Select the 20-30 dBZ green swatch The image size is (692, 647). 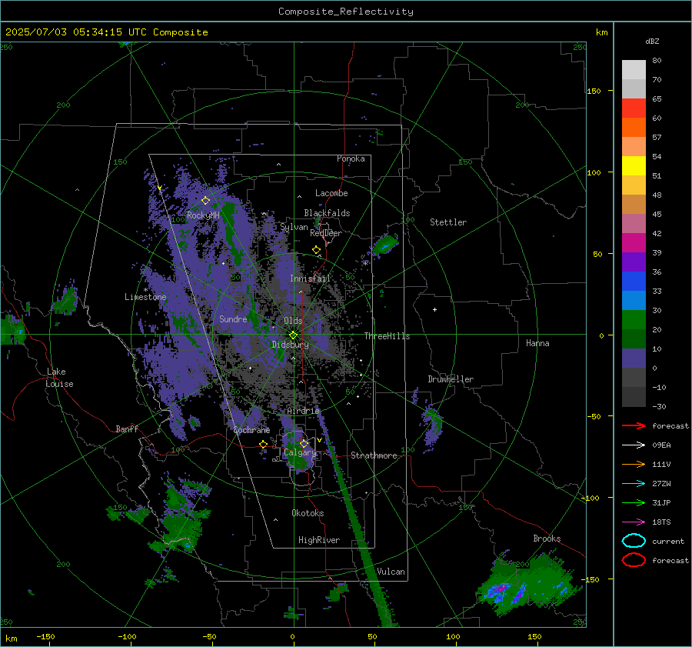point(634,320)
